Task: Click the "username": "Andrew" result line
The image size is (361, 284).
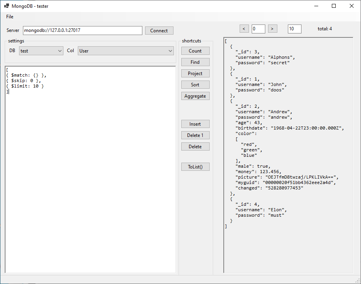Action: (264, 112)
